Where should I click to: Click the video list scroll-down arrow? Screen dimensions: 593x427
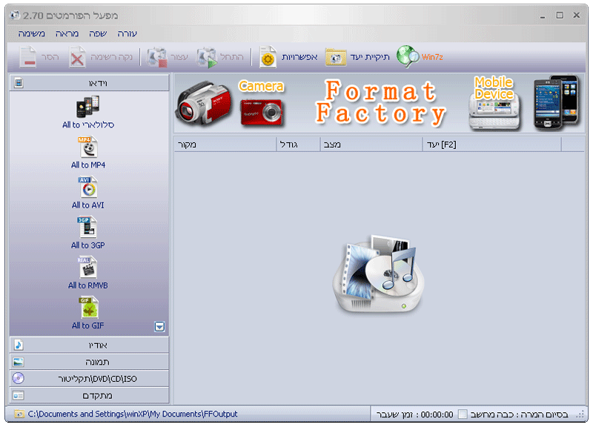tap(159, 326)
